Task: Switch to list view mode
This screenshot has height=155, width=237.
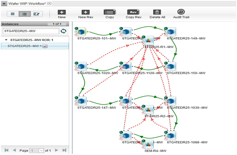Action: pos(25,14)
